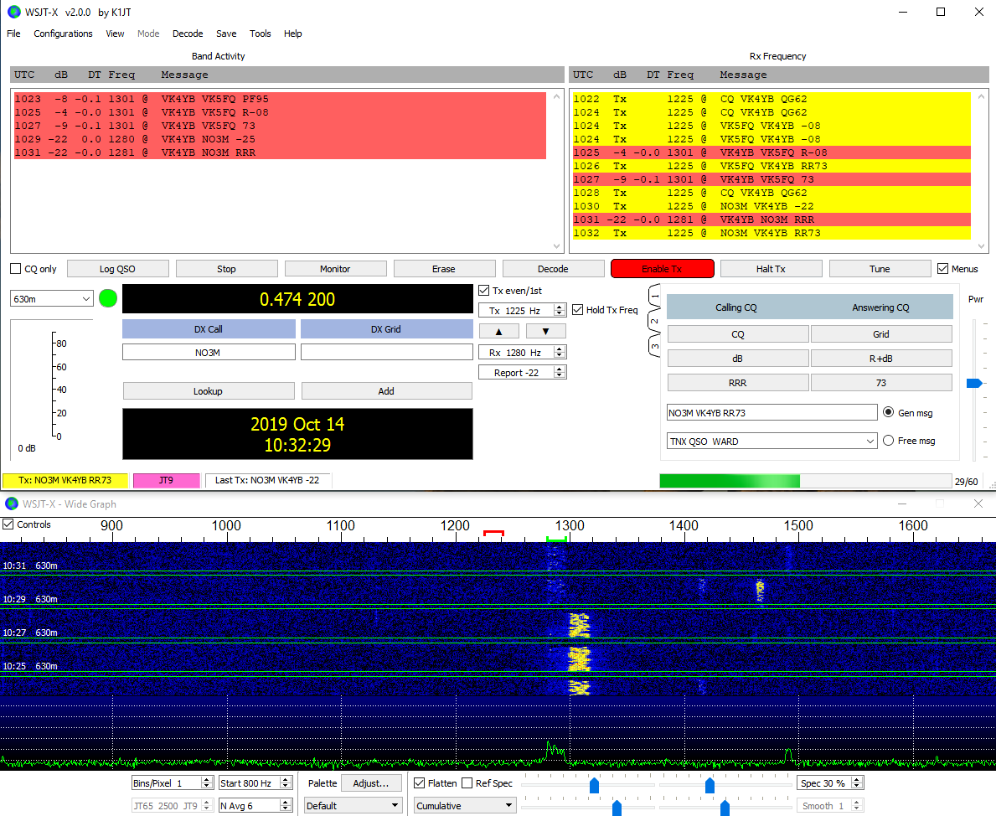996x816 pixels.
Task: Click the Pwr power slider handle
Action: pos(973,383)
